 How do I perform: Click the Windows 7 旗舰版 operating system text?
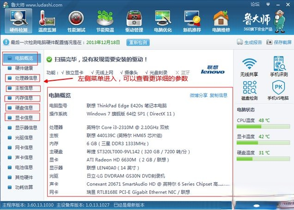tap(131, 114)
